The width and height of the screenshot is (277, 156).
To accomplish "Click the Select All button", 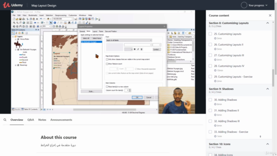I will (86, 39).
